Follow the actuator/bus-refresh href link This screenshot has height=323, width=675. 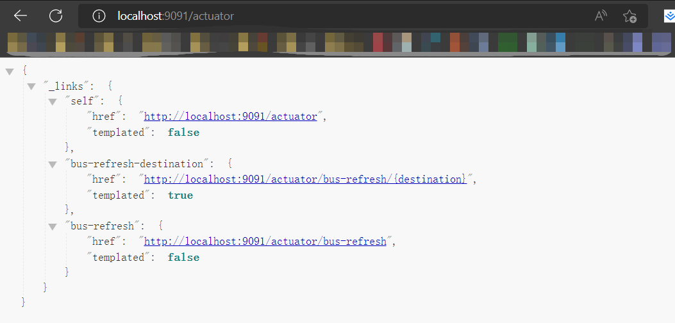(x=265, y=242)
